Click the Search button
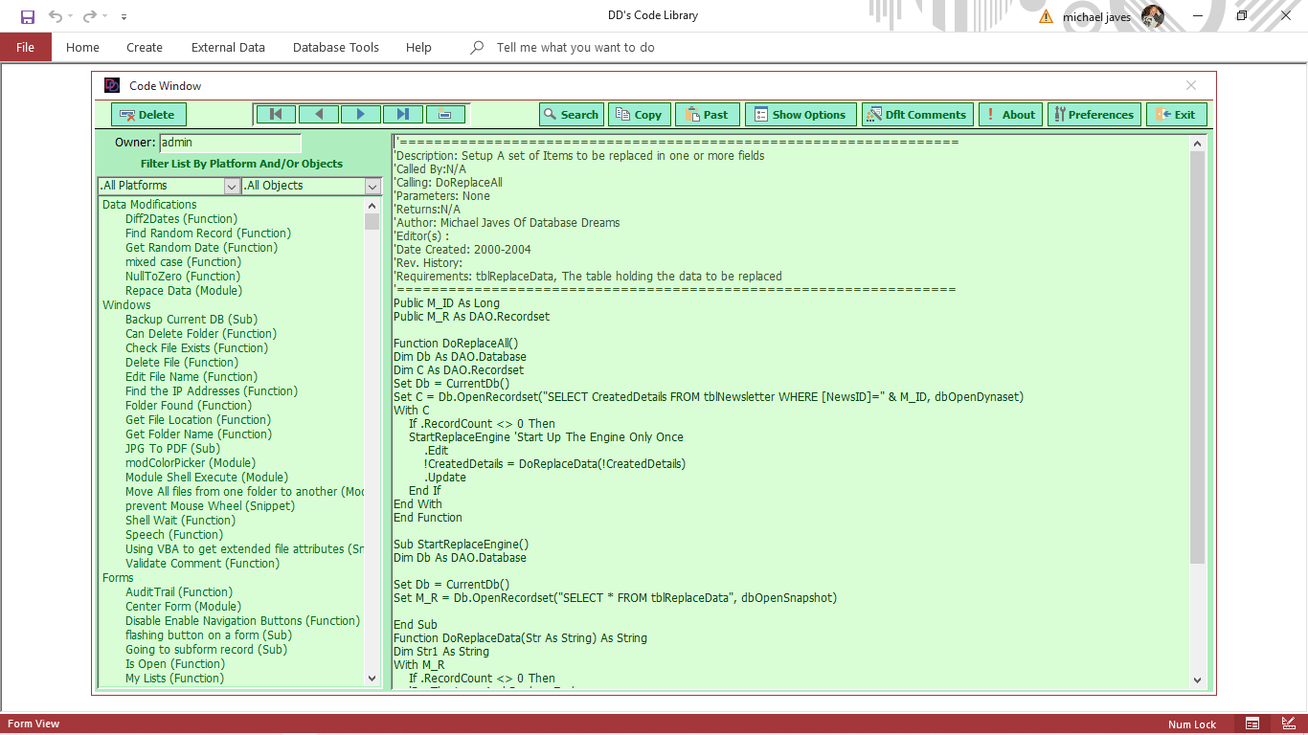The height and width of the screenshot is (735, 1308). pos(572,115)
